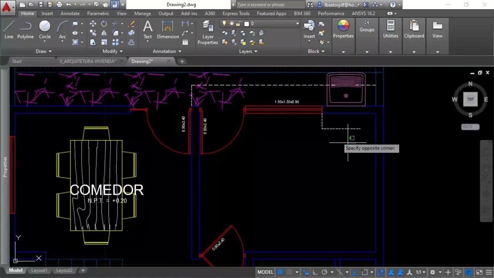
Task: Click the Dimension tool
Action: click(168, 30)
